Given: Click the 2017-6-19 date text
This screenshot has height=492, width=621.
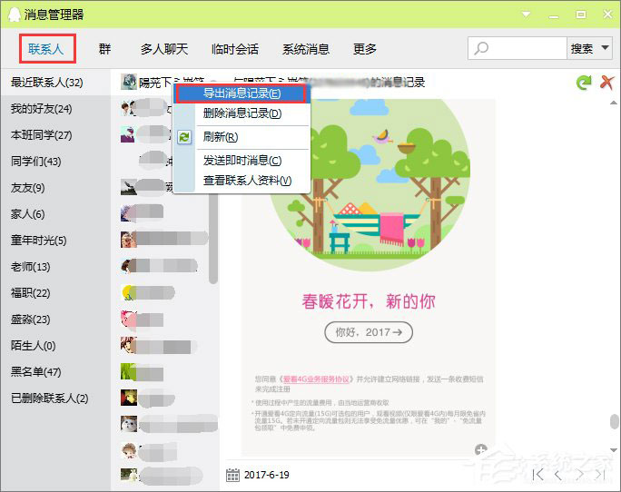Looking at the screenshot, I should [x=267, y=475].
